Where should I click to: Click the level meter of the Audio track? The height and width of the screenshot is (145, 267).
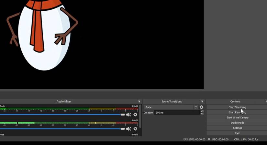click(69, 109)
